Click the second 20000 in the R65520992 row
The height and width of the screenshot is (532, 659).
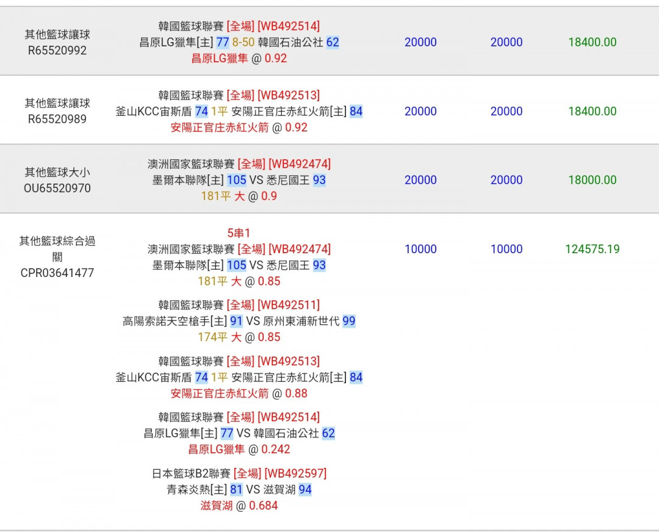506,43
